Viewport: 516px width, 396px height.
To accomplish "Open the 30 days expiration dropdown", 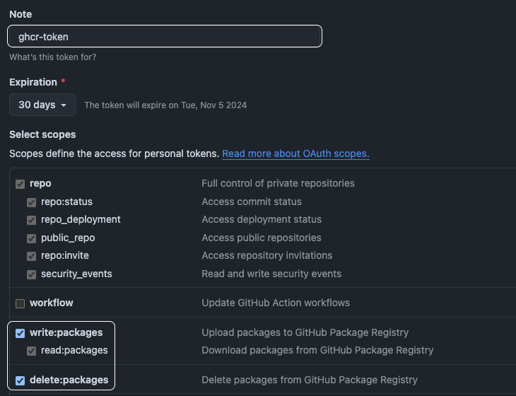I will (x=42, y=105).
